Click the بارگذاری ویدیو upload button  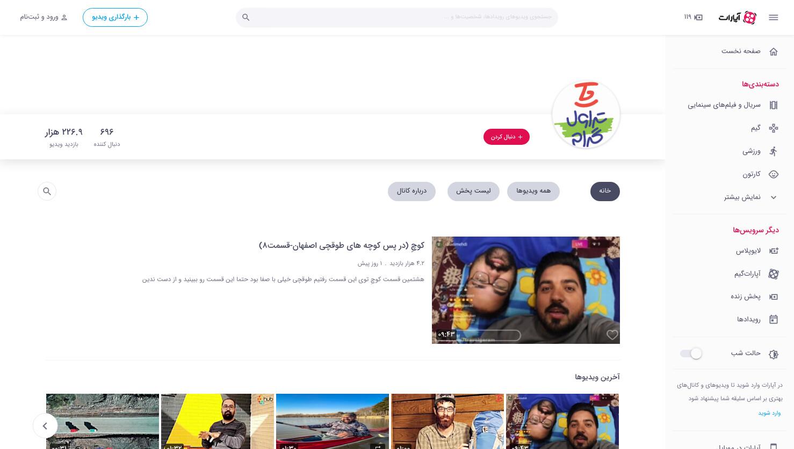(x=115, y=17)
